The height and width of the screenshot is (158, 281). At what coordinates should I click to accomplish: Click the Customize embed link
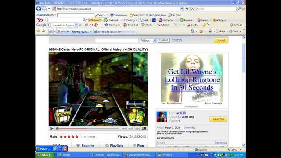pyautogui.click(x=220, y=142)
